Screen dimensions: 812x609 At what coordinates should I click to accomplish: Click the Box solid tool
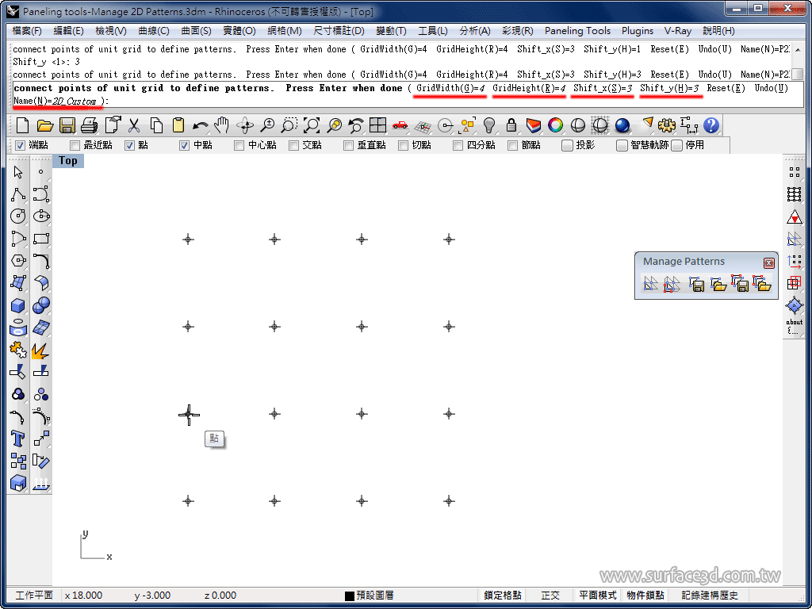18,305
